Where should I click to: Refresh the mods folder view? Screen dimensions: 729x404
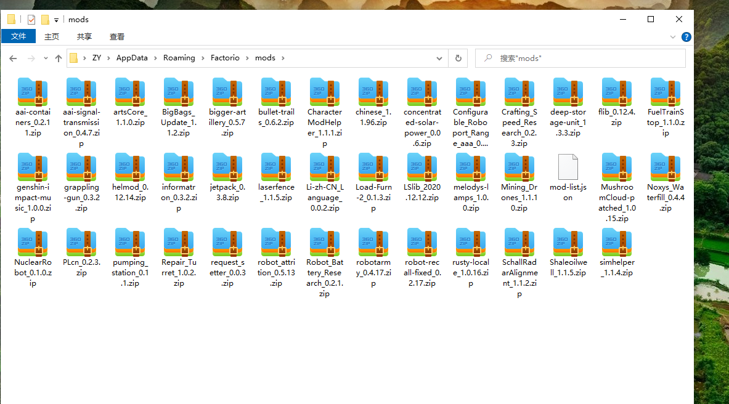pyautogui.click(x=458, y=58)
